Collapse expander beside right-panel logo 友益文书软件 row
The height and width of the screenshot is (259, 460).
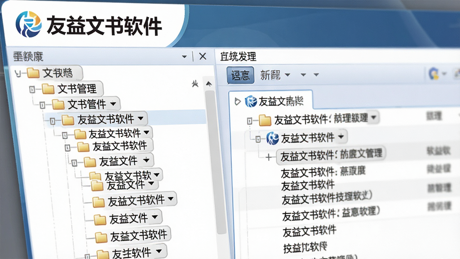(258, 139)
